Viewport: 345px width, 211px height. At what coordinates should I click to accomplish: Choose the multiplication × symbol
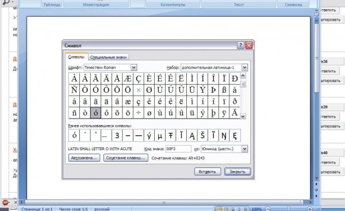pos(139,90)
